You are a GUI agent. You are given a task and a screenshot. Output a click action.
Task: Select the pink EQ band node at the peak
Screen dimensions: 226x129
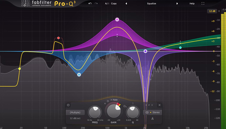point(117,19)
